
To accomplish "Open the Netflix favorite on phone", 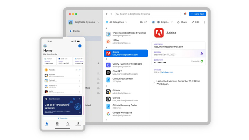I will 63,92.
